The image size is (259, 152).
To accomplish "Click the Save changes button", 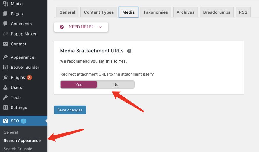I will (x=70, y=110).
